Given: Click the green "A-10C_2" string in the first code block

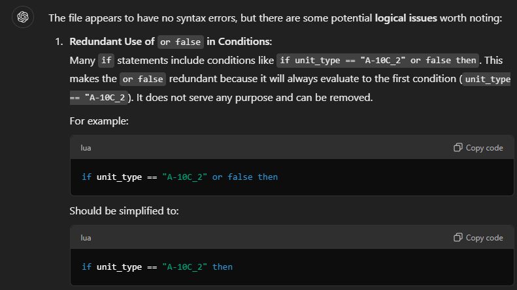Looking at the screenshot, I should click(184, 177).
